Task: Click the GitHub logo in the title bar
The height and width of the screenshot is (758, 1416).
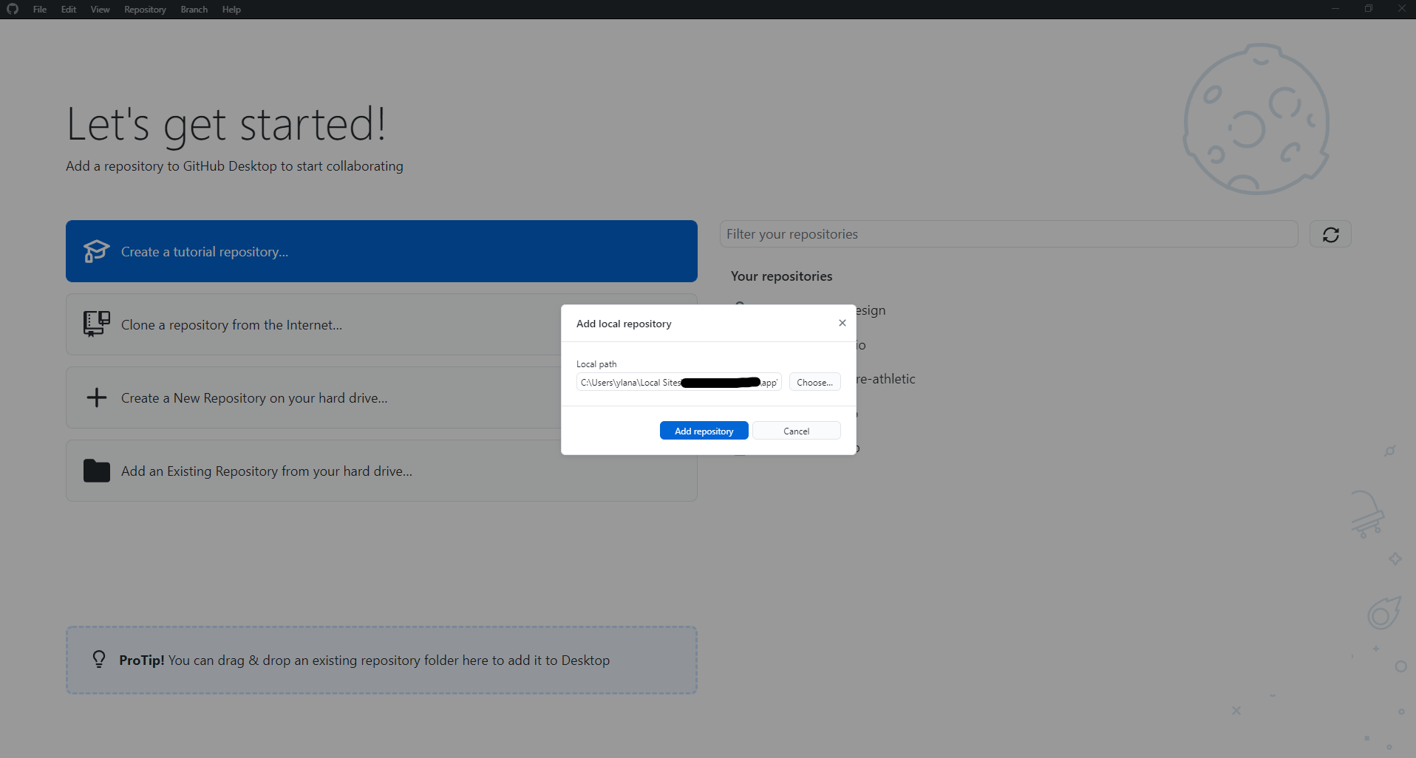Action: coord(13,9)
